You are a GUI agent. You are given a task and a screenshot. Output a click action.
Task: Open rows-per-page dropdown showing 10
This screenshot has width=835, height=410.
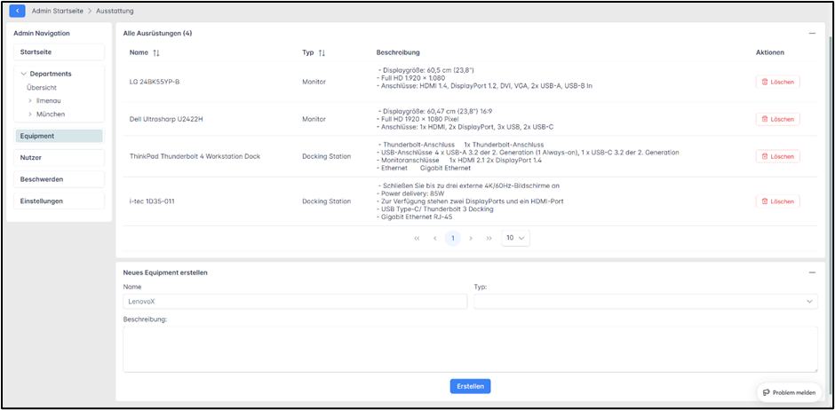pyautogui.click(x=515, y=238)
